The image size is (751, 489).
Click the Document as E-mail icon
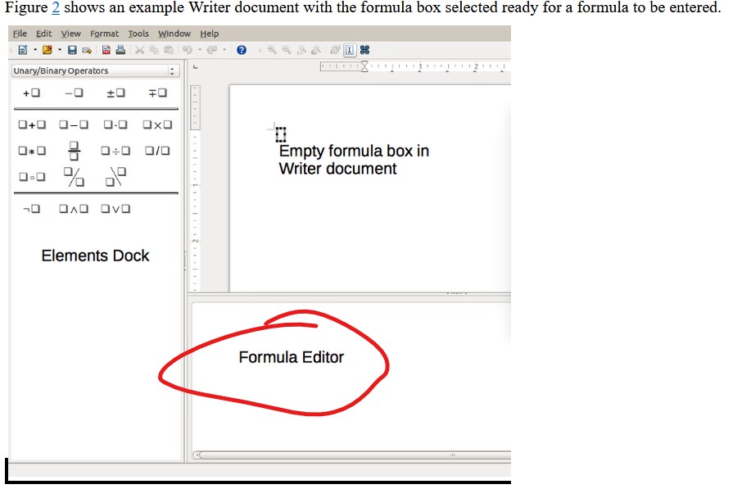pos(87,50)
